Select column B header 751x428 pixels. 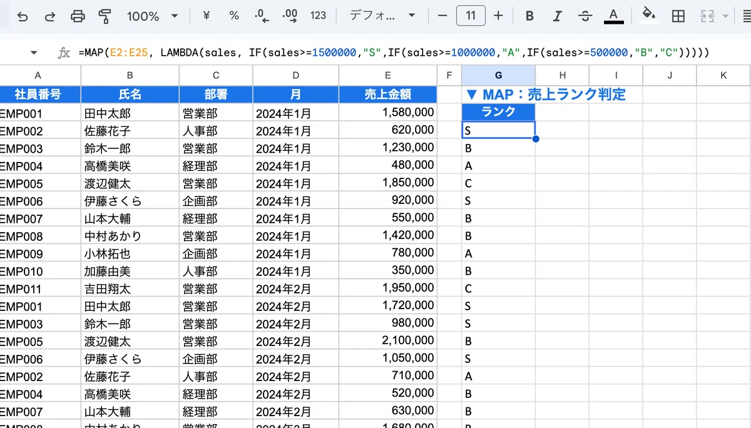pos(130,76)
